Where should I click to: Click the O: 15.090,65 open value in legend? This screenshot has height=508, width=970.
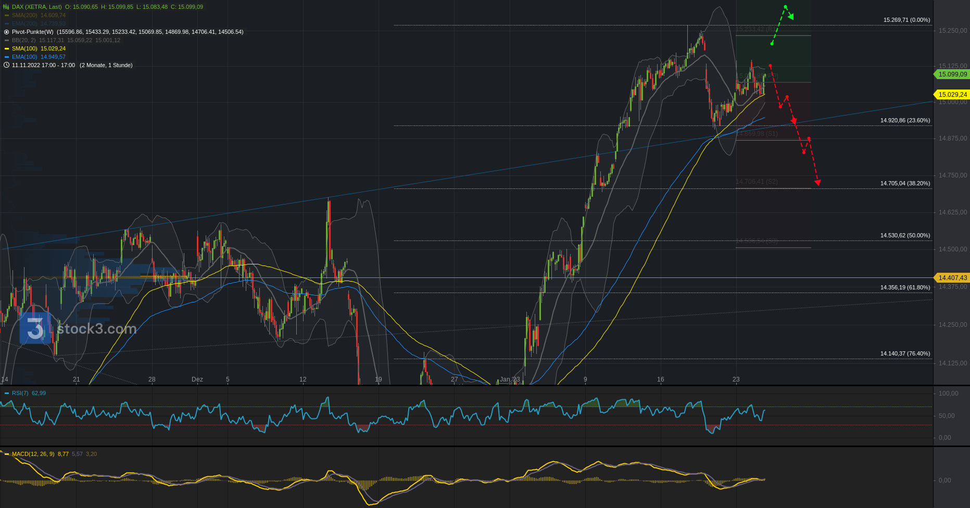click(81, 7)
